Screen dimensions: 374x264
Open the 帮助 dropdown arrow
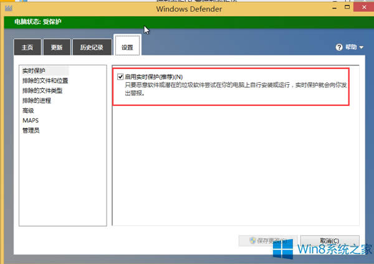pyautogui.click(x=362, y=47)
